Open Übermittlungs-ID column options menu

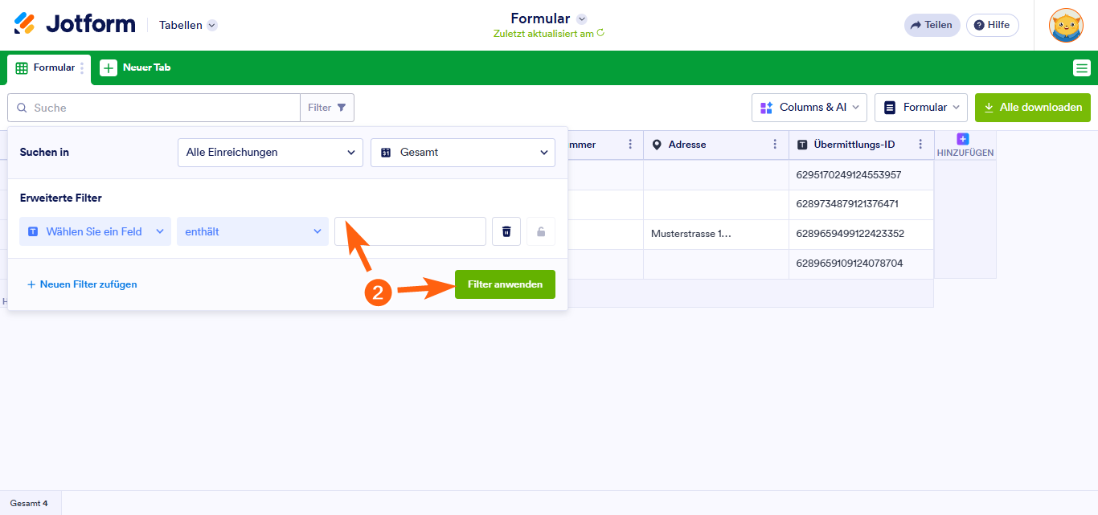pyautogui.click(x=921, y=145)
